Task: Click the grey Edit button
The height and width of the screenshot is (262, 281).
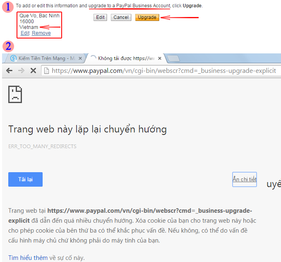Action: (x=100, y=17)
